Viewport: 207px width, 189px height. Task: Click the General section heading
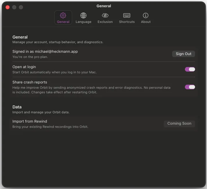tap(20, 37)
